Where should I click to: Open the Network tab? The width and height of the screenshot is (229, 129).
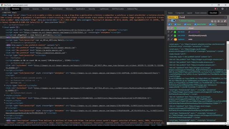[x=45, y=9]
